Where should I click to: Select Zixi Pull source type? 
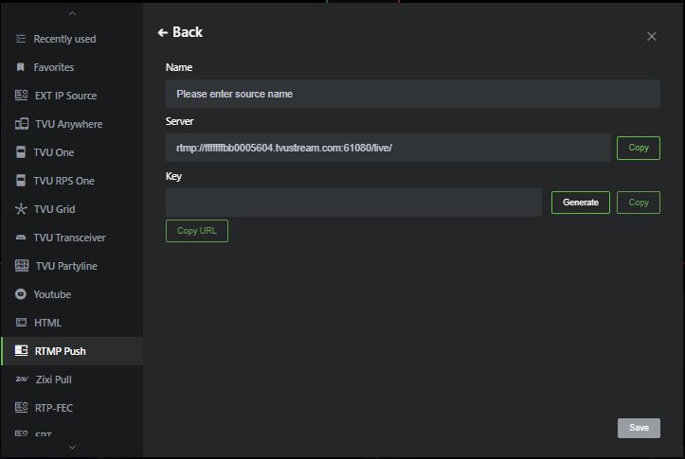point(72,380)
